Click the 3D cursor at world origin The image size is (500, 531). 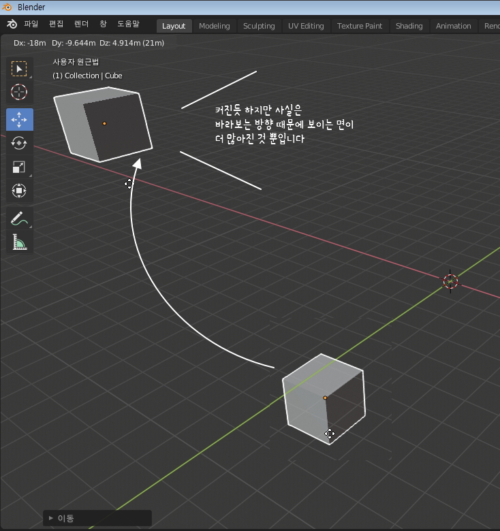point(450,281)
